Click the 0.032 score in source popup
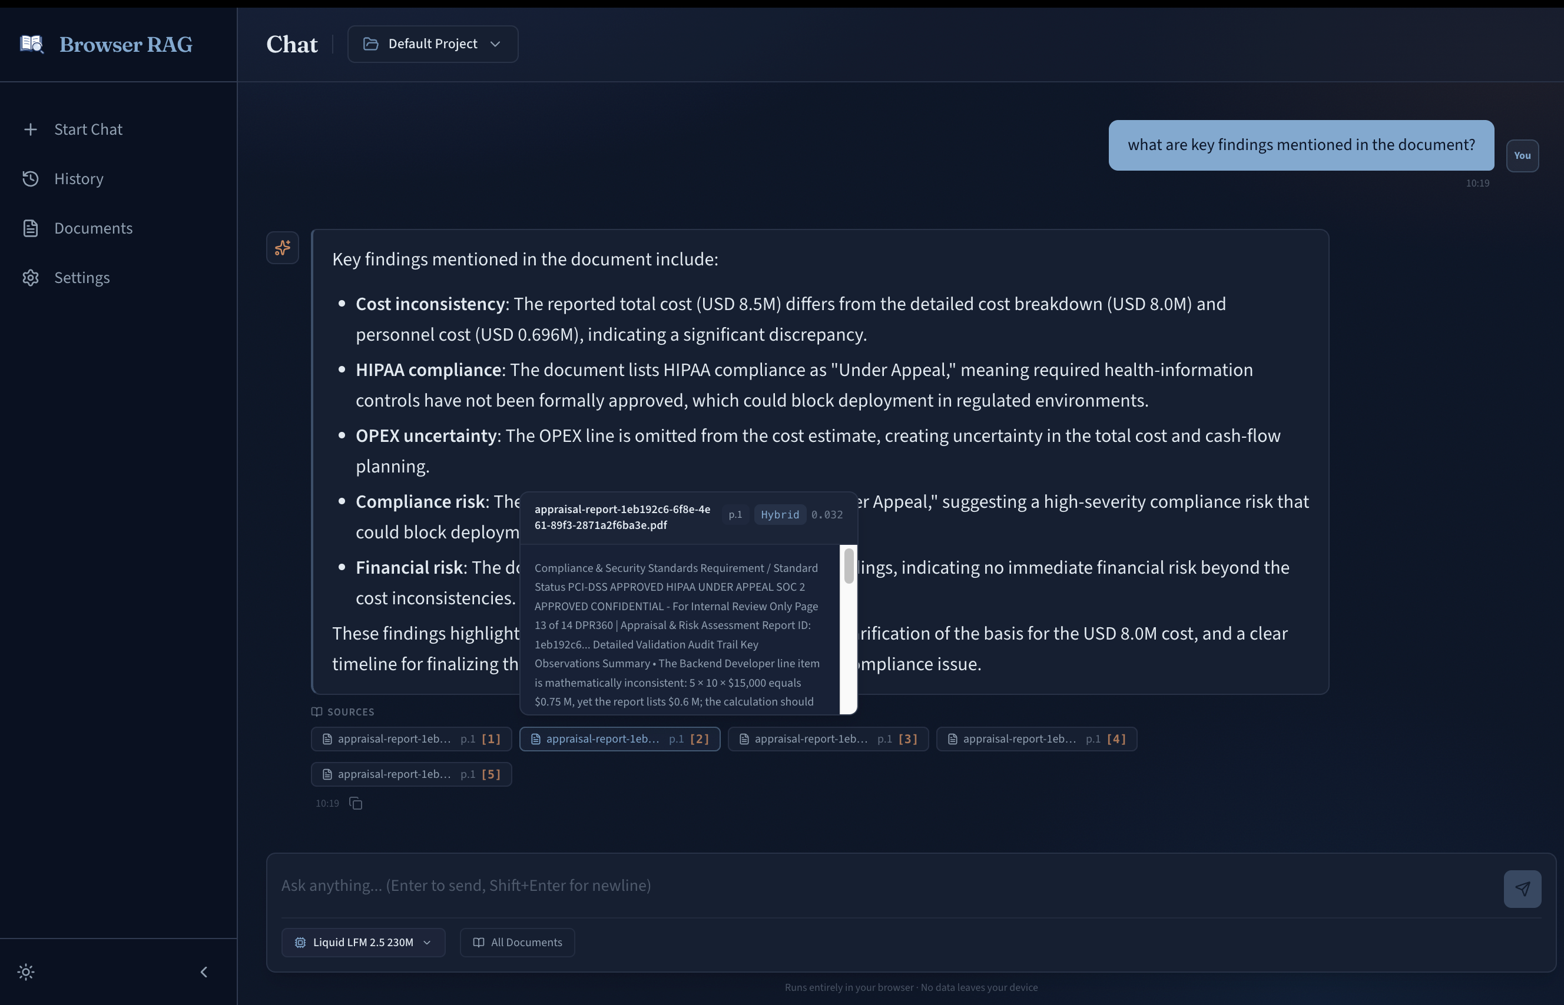The image size is (1564, 1005). [827, 515]
